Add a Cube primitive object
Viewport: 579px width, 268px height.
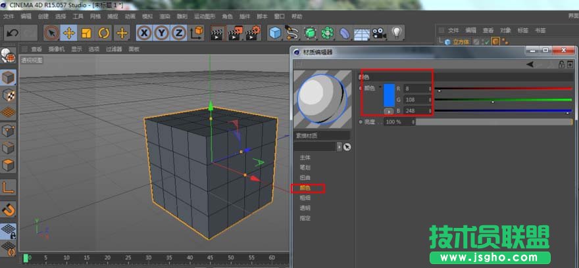pyautogui.click(x=275, y=33)
